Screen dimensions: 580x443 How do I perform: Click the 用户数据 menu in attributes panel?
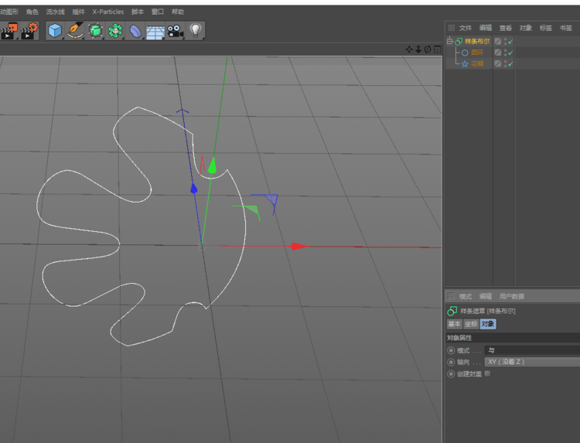tap(512, 296)
